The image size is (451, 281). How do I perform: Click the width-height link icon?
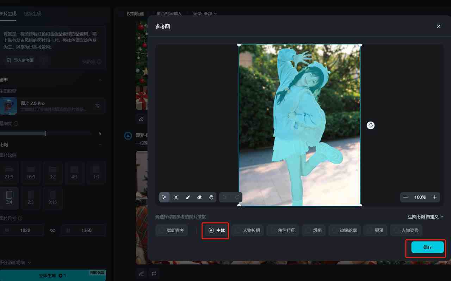(52, 230)
